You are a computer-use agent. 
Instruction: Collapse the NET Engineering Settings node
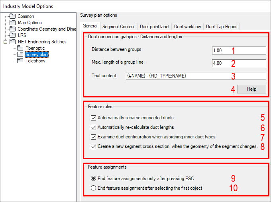coord(6,42)
